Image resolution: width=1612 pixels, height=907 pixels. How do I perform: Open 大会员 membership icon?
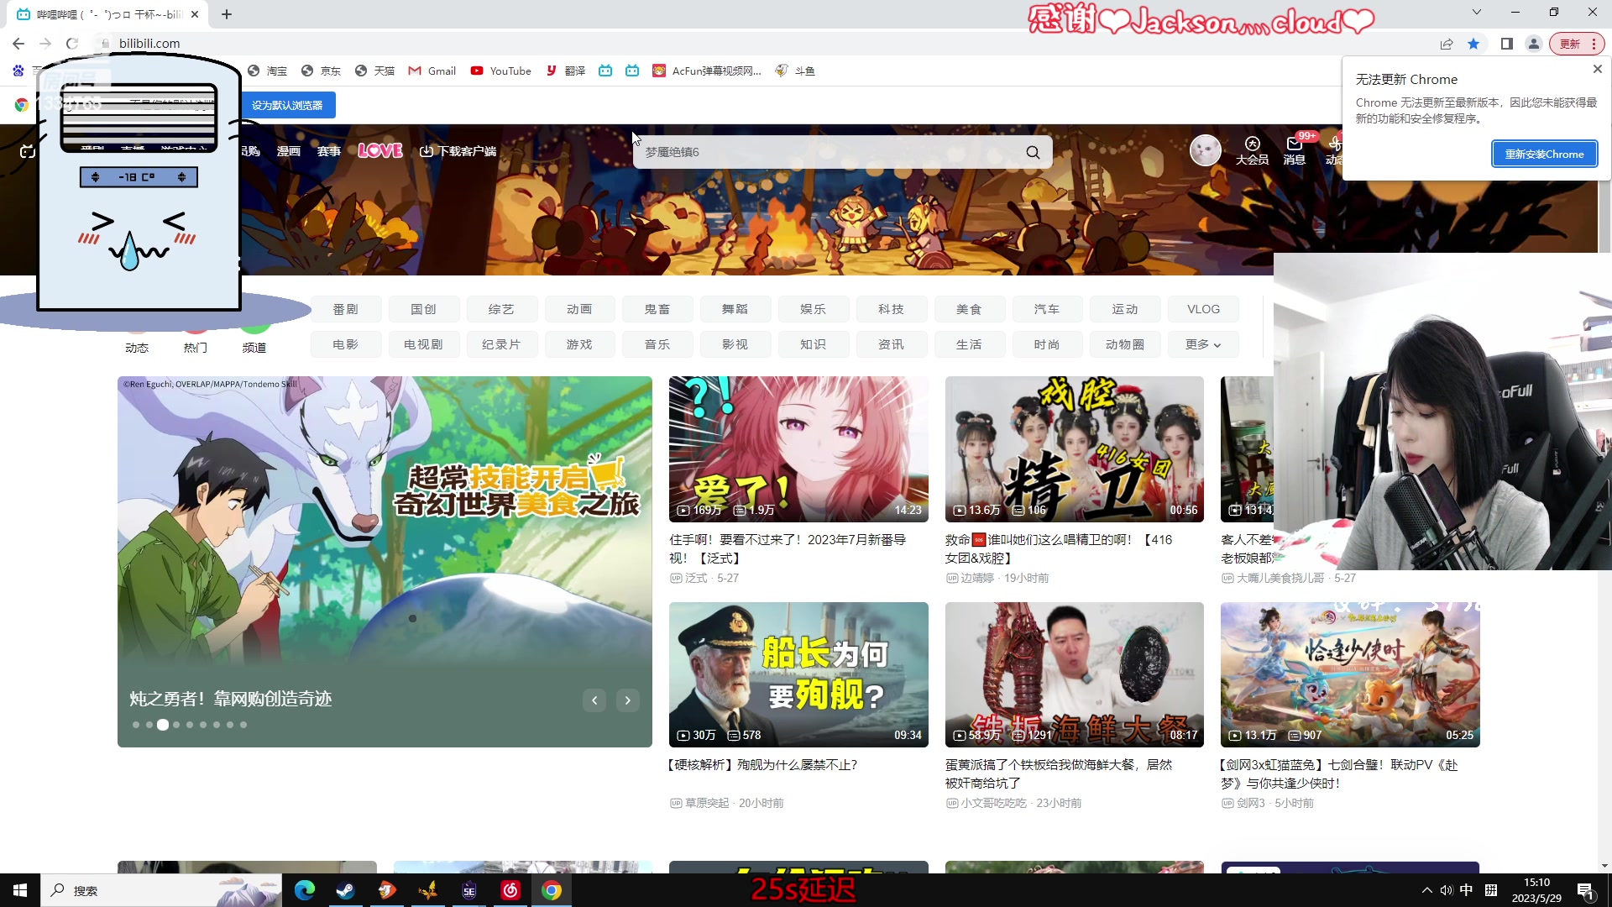click(x=1252, y=150)
